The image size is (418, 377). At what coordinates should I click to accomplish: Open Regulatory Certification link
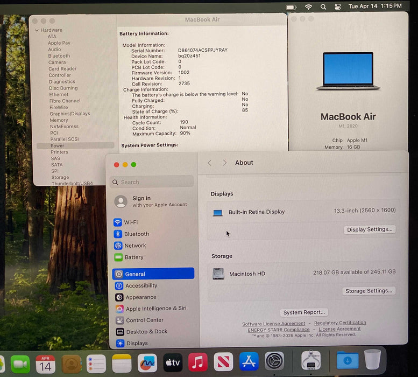pyautogui.click(x=340, y=323)
